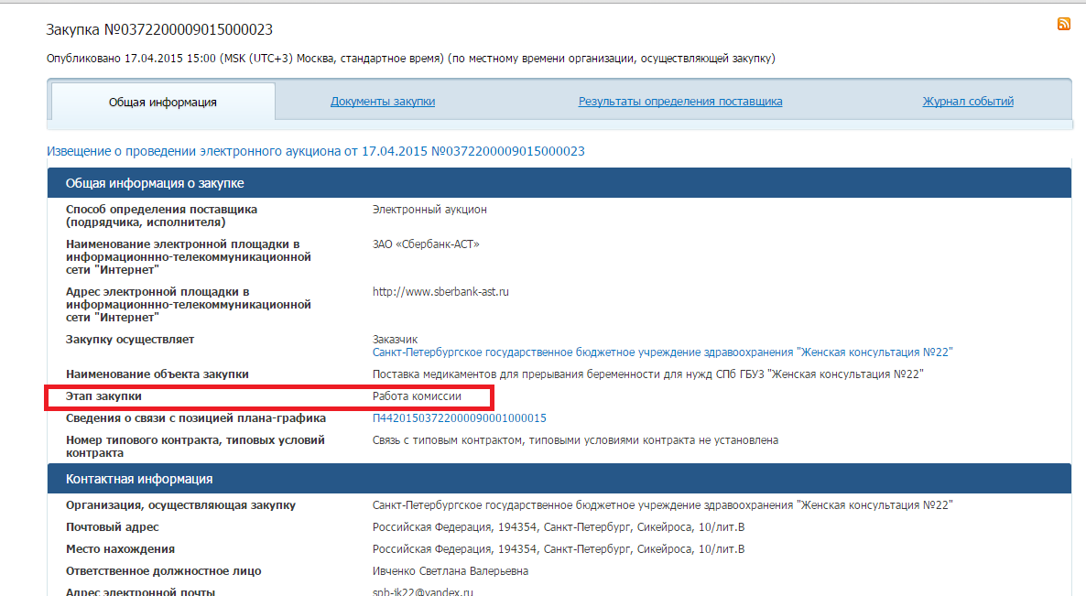
Task: Click the purchase object name Поставка медикаментов
Action: click(x=647, y=374)
